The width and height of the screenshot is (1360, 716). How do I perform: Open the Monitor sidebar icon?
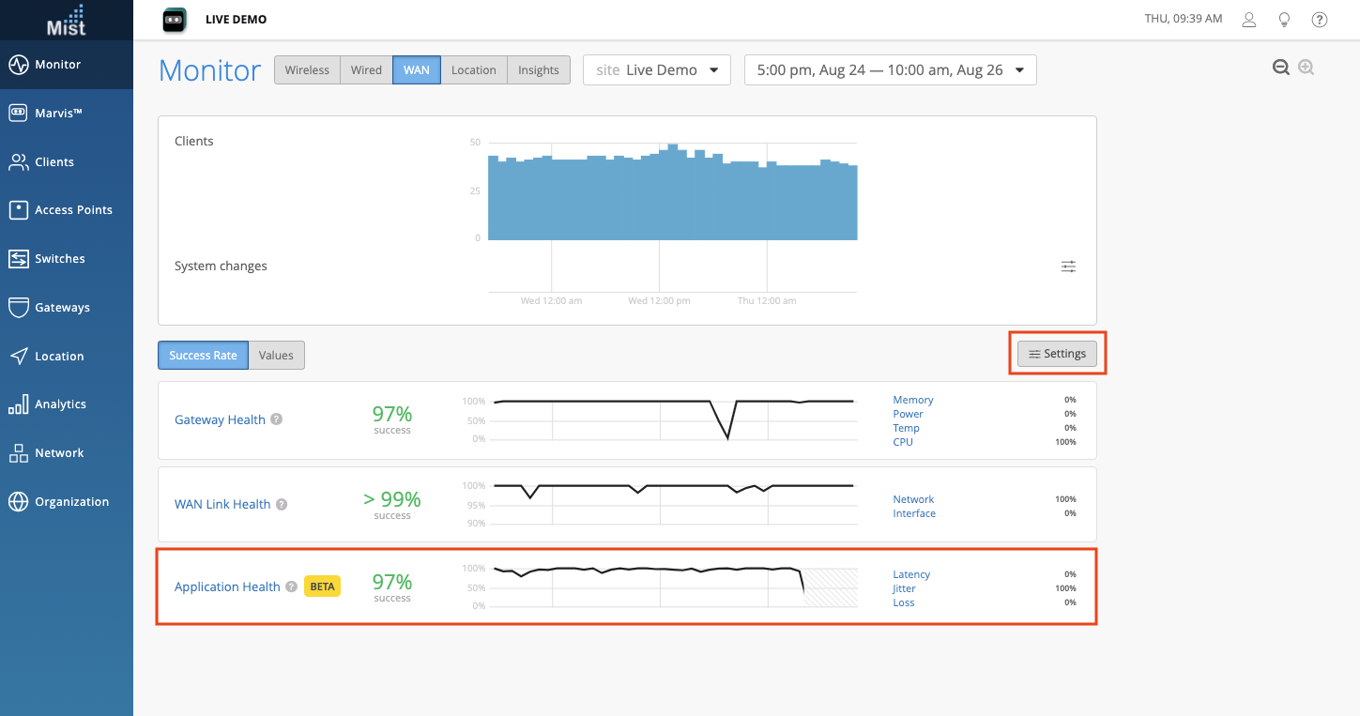(18, 65)
